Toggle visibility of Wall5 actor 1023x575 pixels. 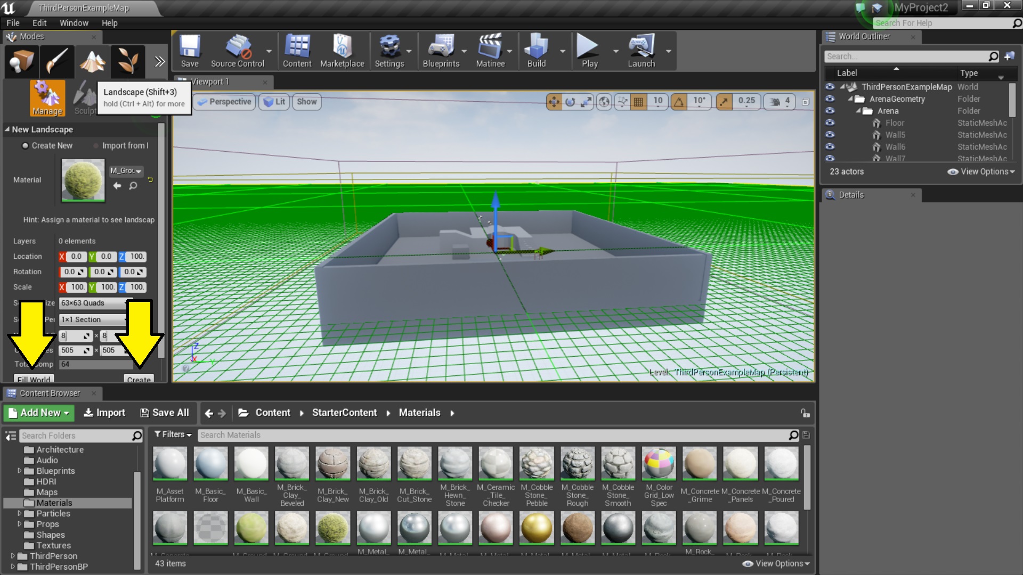tap(830, 135)
